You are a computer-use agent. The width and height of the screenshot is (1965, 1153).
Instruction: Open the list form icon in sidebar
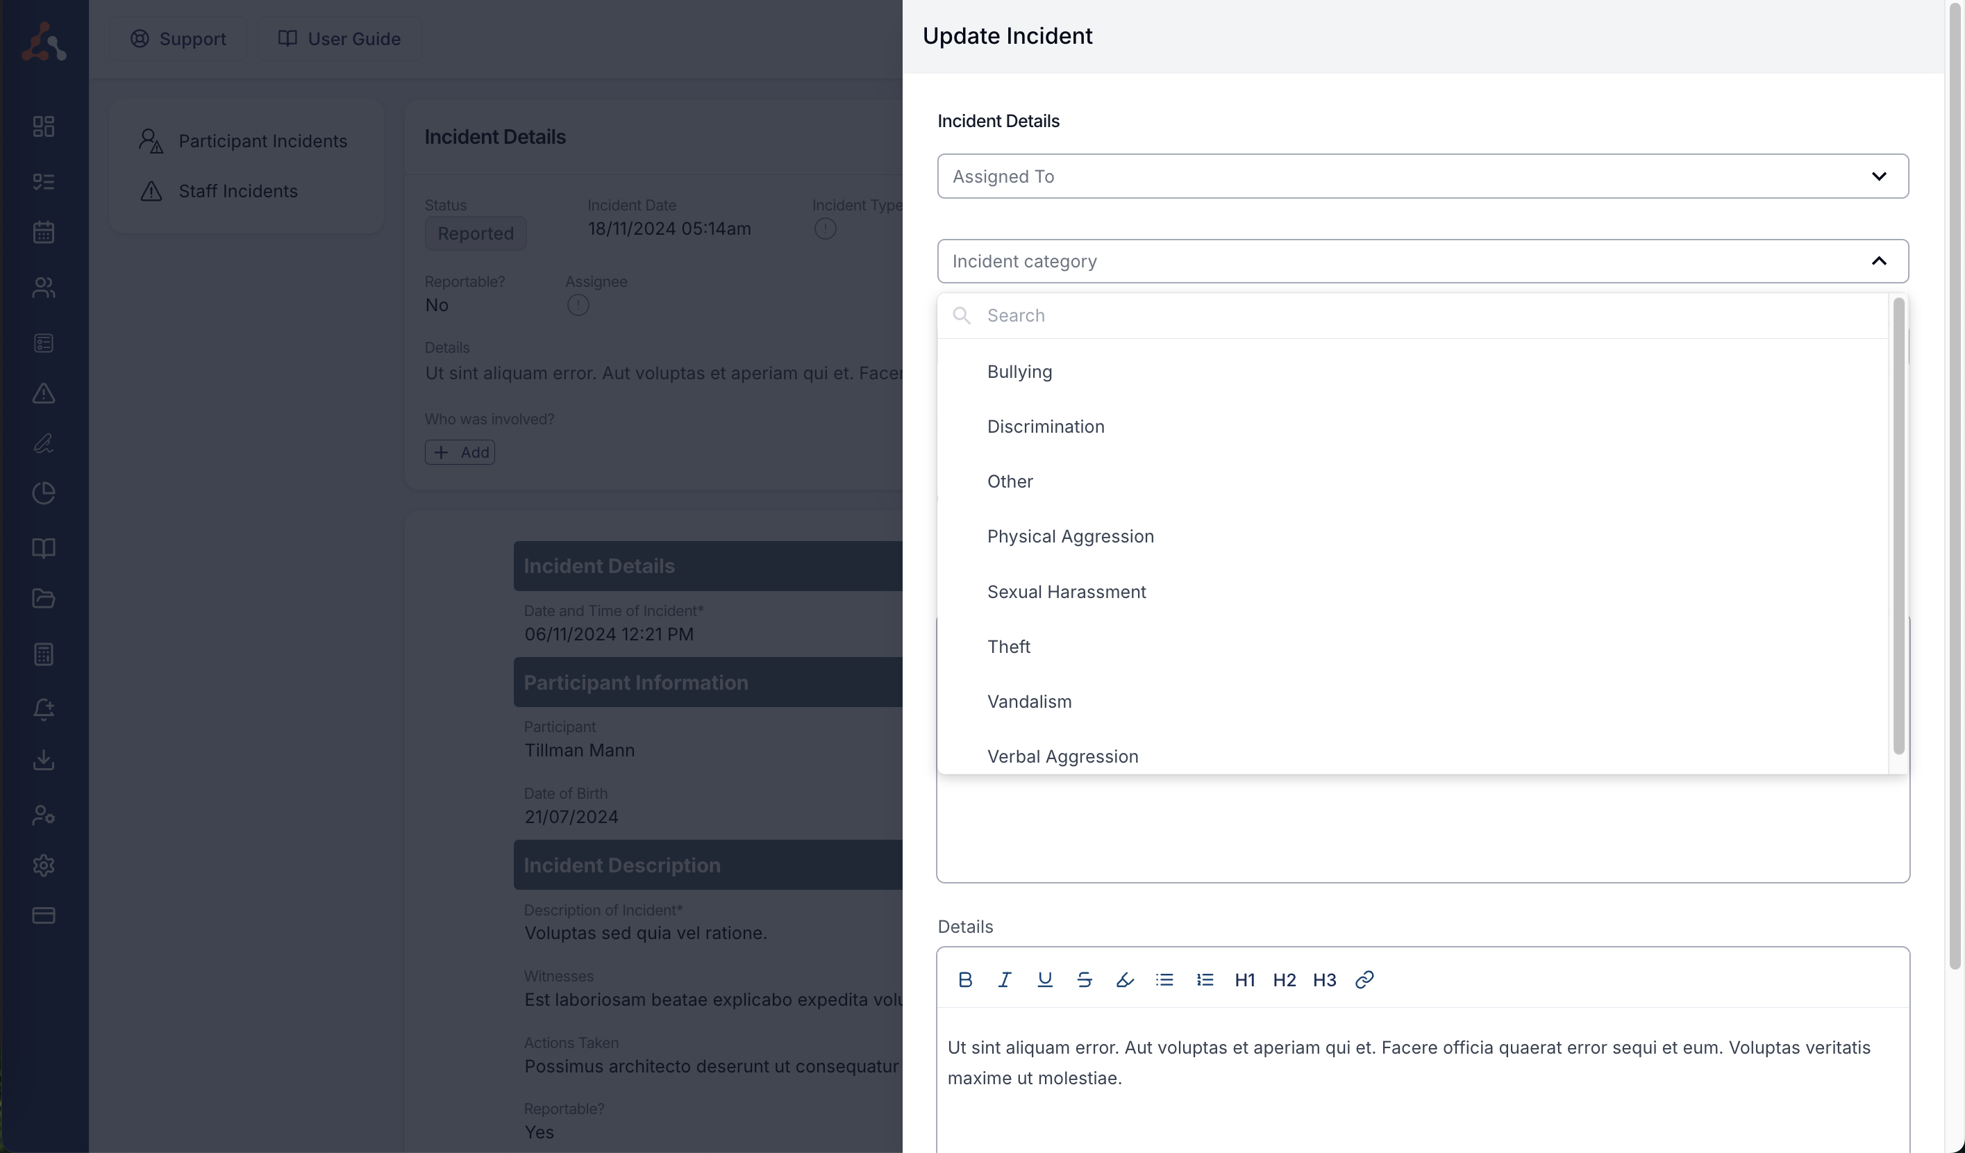pos(44,343)
